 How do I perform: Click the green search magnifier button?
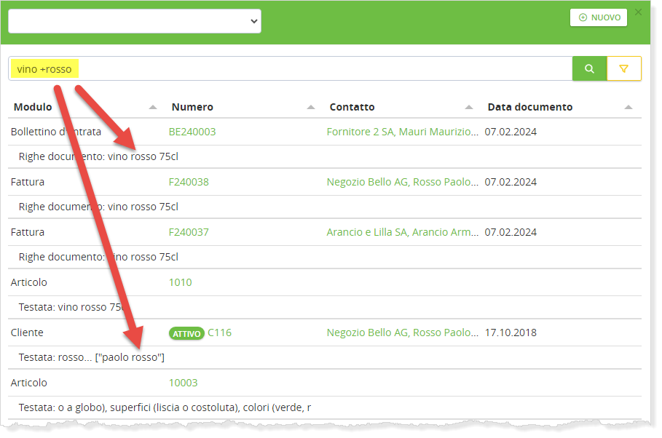click(x=589, y=68)
